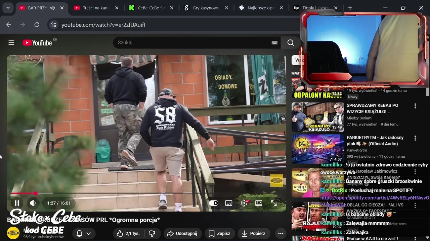Close the Treści na kanale tab

point(117,8)
